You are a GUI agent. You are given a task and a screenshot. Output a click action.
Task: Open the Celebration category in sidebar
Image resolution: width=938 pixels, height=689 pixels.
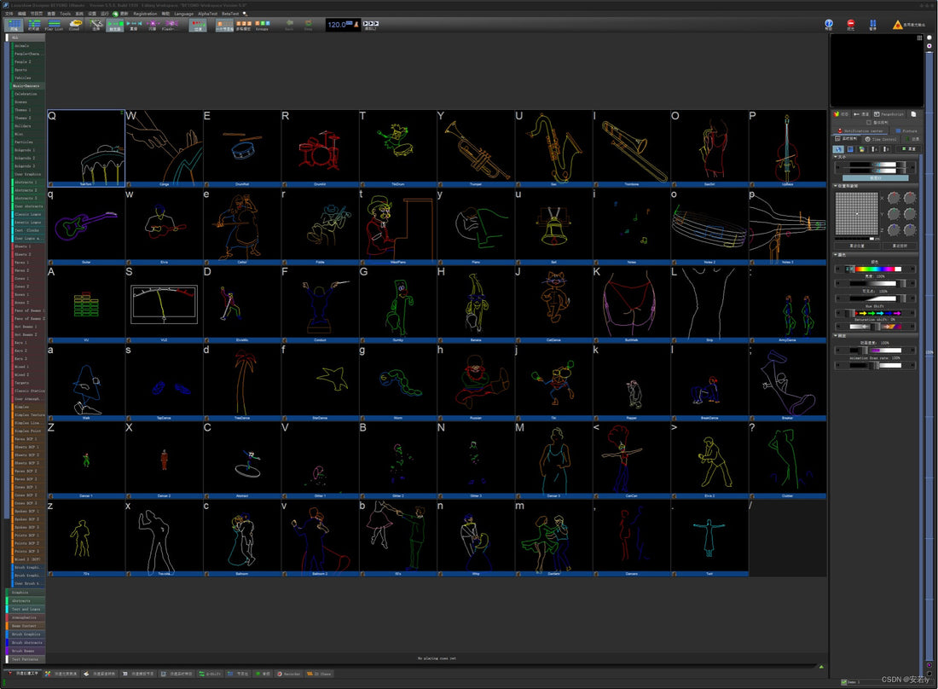coord(28,94)
